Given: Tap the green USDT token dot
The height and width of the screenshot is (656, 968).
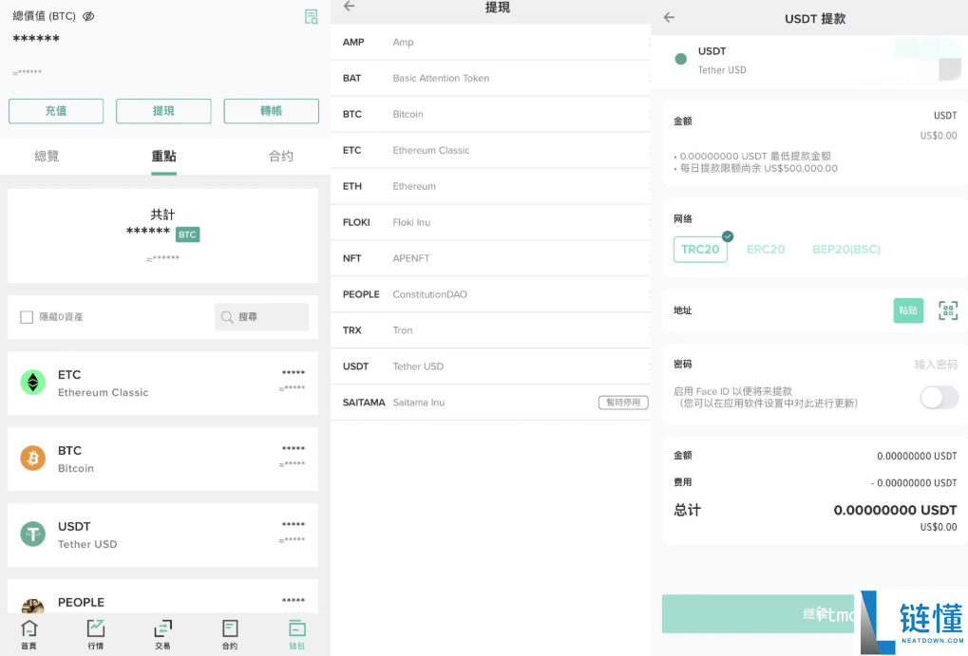Looking at the screenshot, I should click(681, 59).
